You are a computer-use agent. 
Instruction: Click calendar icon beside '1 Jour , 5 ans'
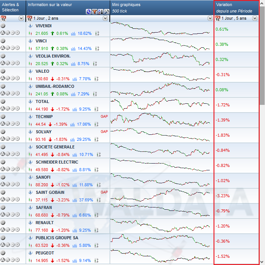click(x=218, y=19)
